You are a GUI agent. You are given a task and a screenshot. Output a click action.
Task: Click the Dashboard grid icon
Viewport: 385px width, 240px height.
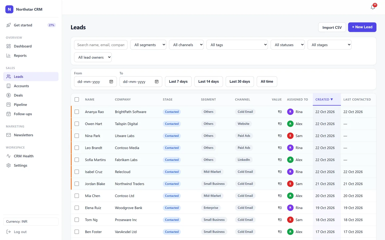[9, 46]
